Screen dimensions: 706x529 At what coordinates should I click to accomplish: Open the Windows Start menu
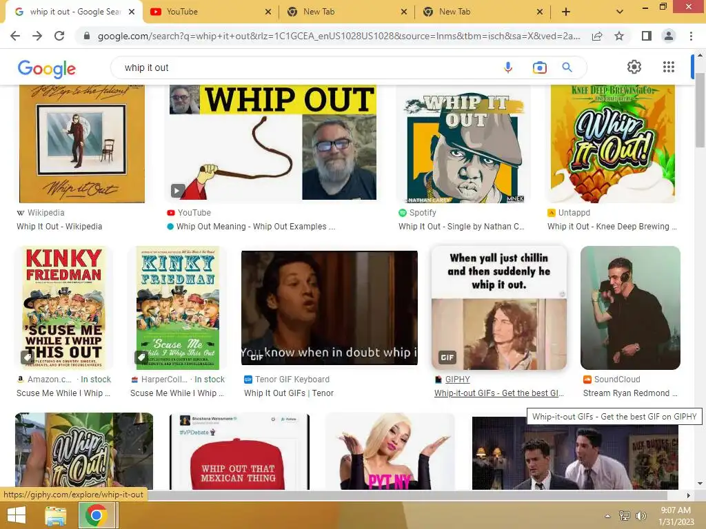coord(17,515)
